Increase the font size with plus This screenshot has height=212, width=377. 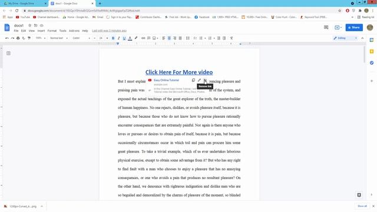107,38
